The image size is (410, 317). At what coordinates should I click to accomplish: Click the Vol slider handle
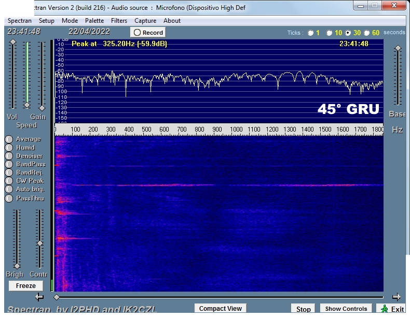(13, 42)
